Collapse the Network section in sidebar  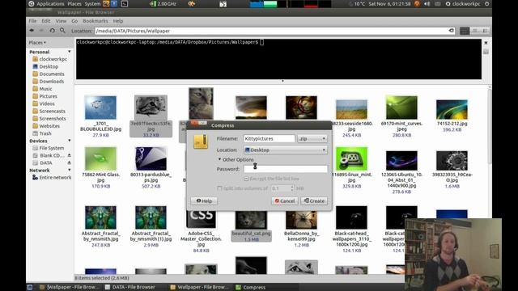point(70,171)
